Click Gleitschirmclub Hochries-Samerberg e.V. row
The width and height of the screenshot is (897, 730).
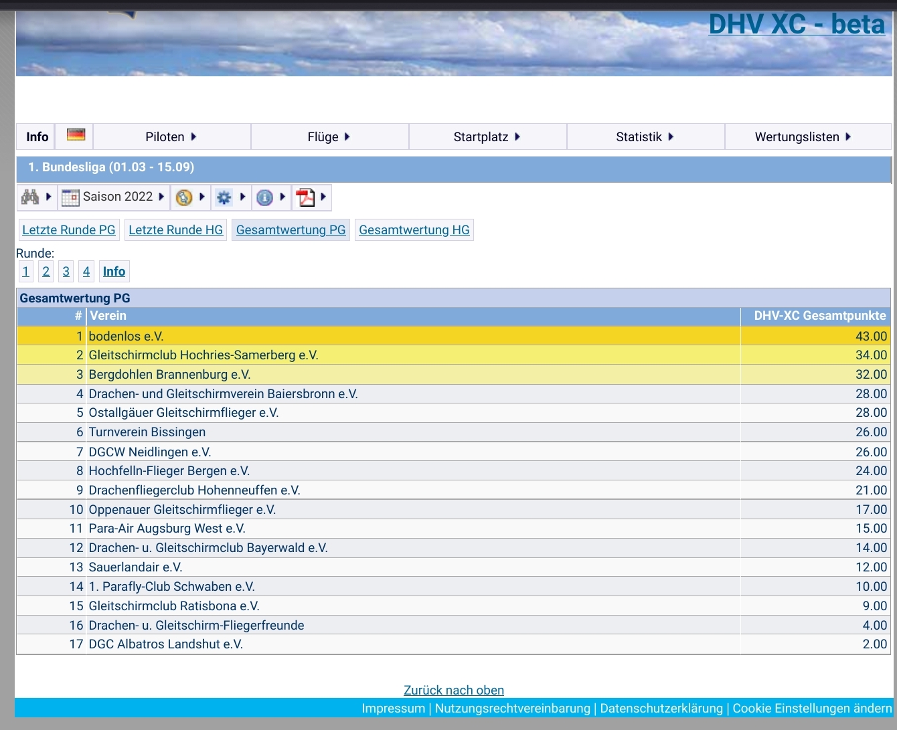click(454, 355)
